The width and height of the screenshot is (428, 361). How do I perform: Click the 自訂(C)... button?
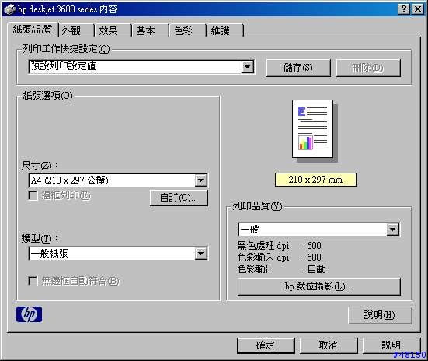[179, 198]
